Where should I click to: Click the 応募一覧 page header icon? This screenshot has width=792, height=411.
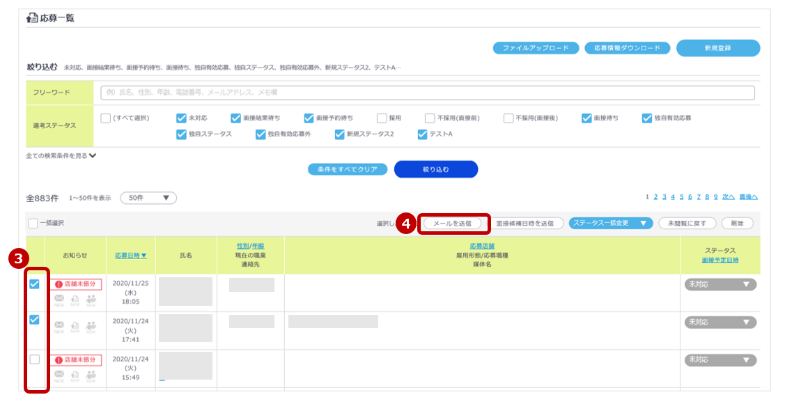pos(32,18)
